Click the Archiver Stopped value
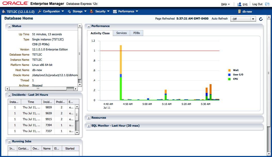Screen dimensions: 272x157 tap(37, 85)
